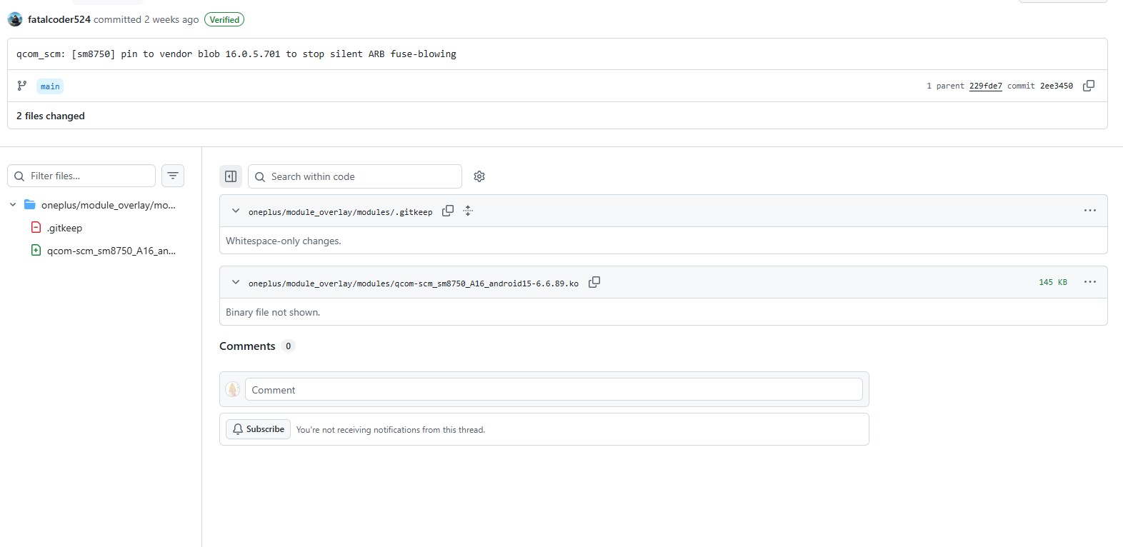The image size is (1123, 547).
Task: Open the main branch label
Action: tap(50, 86)
